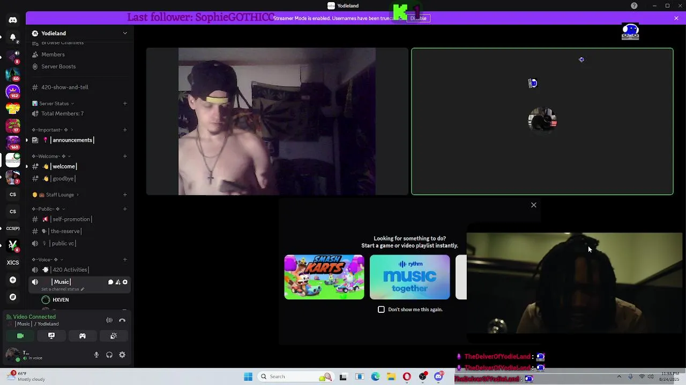Open the Discover servers compass icon
Image resolution: width=686 pixels, height=385 pixels.
coord(13,297)
